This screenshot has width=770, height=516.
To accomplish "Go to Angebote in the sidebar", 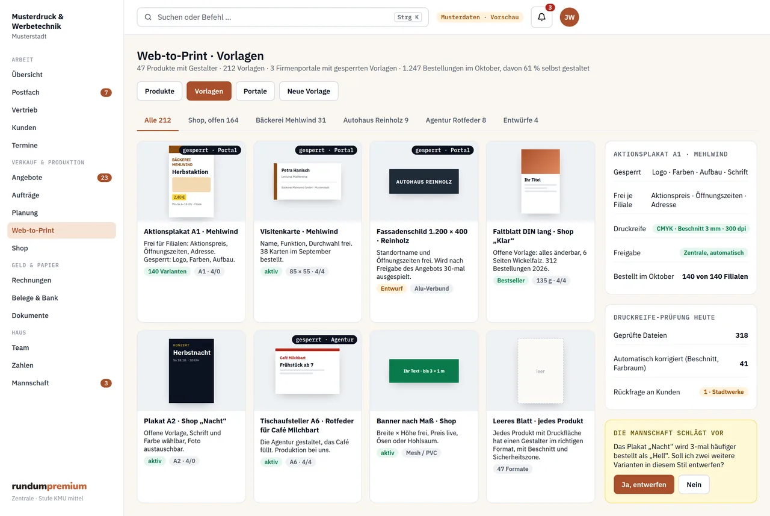I will point(61,178).
